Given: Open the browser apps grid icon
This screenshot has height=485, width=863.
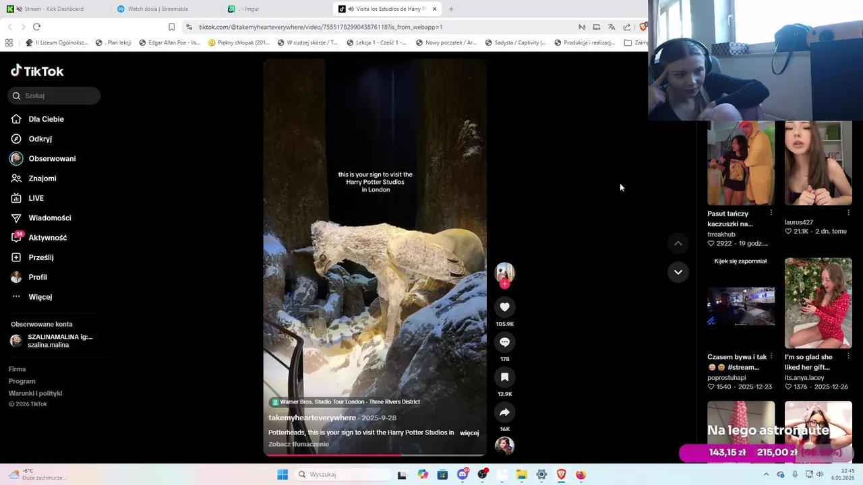Looking at the screenshot, I should pyautogui.click(x=9, y=42).
